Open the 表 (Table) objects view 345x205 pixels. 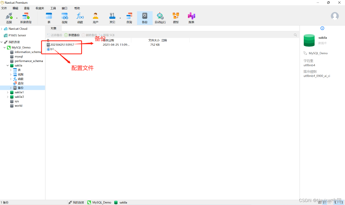coord(49,18)
